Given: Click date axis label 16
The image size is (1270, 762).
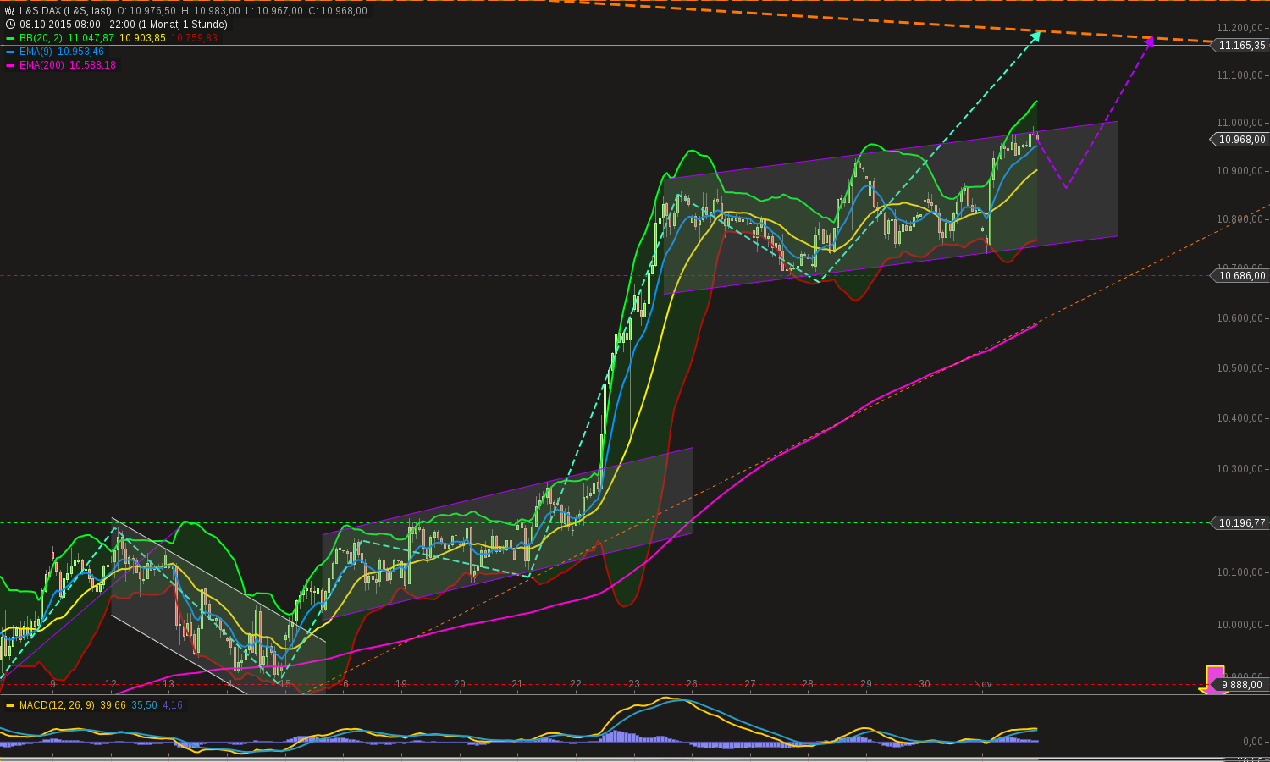Looking at the screenshot, I should tap(343, 684).
